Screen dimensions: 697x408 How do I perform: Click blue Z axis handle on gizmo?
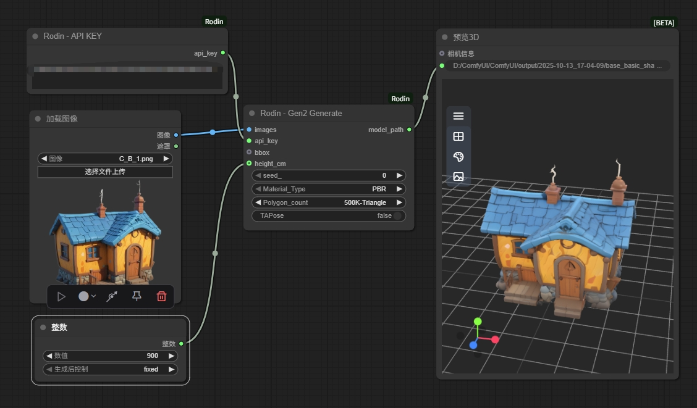point(473,345)
